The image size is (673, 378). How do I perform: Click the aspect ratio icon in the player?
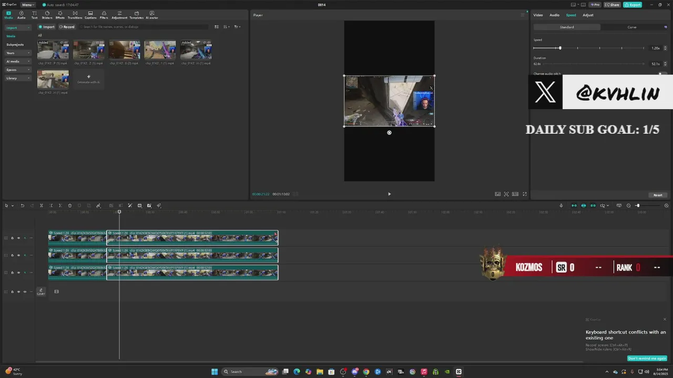515,194
